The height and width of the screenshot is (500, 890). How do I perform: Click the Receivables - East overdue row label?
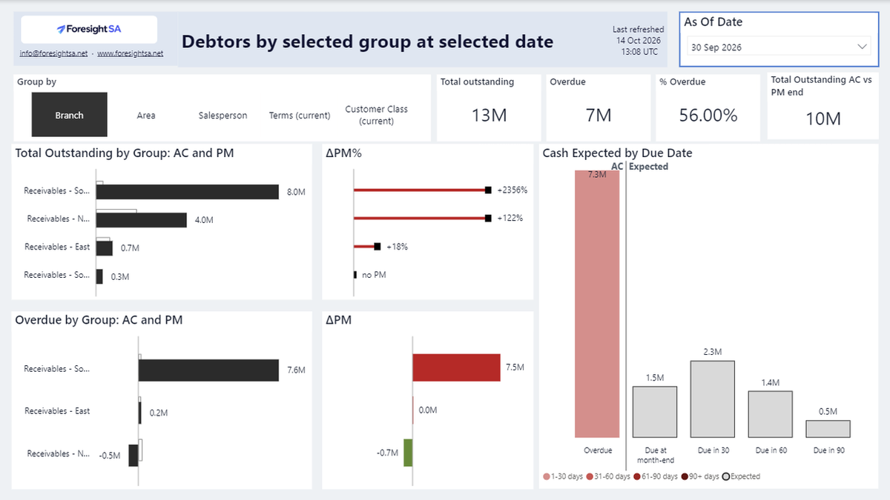(57, 411)
